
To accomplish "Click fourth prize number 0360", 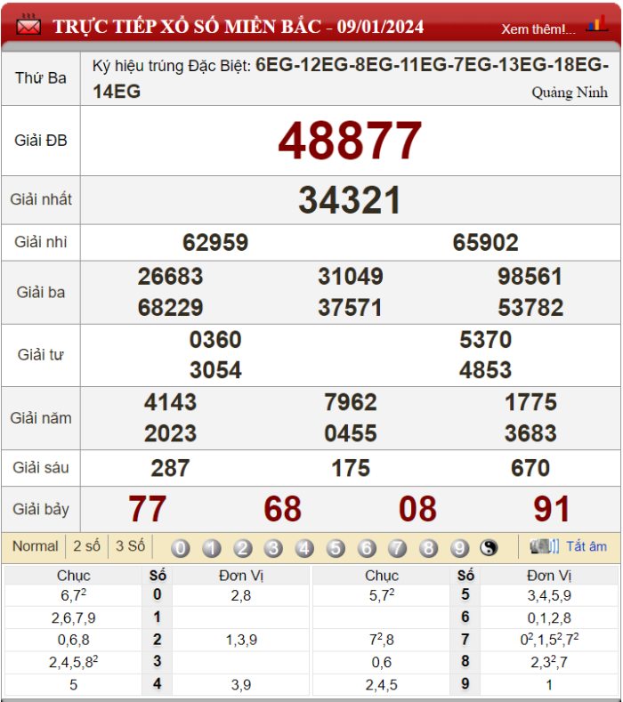I will click(215, 339).
